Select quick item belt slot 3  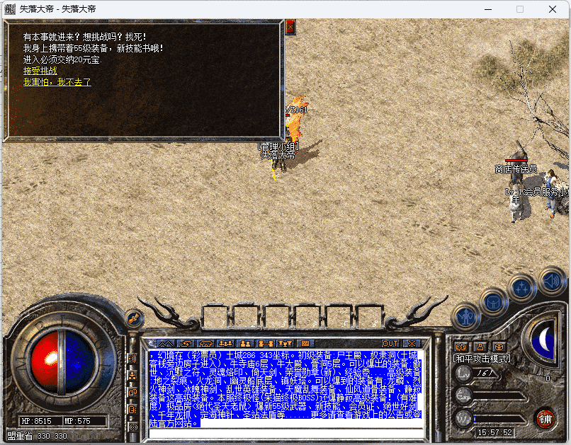[x=278, y=316]
